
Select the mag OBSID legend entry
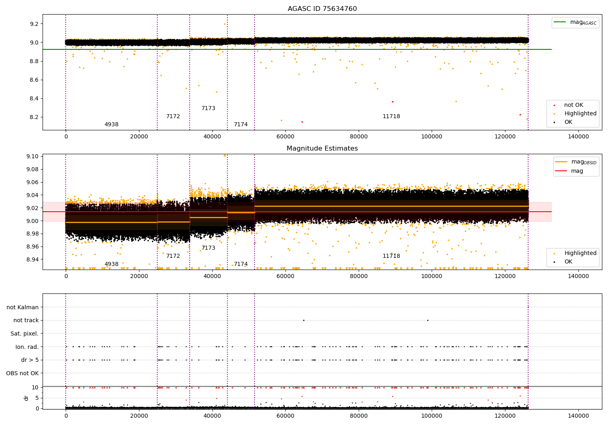coord(576,162)
